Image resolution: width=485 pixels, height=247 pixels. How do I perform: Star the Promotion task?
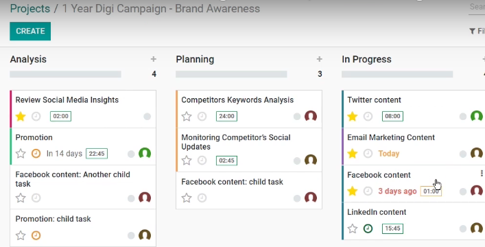[x=21, y=154]
